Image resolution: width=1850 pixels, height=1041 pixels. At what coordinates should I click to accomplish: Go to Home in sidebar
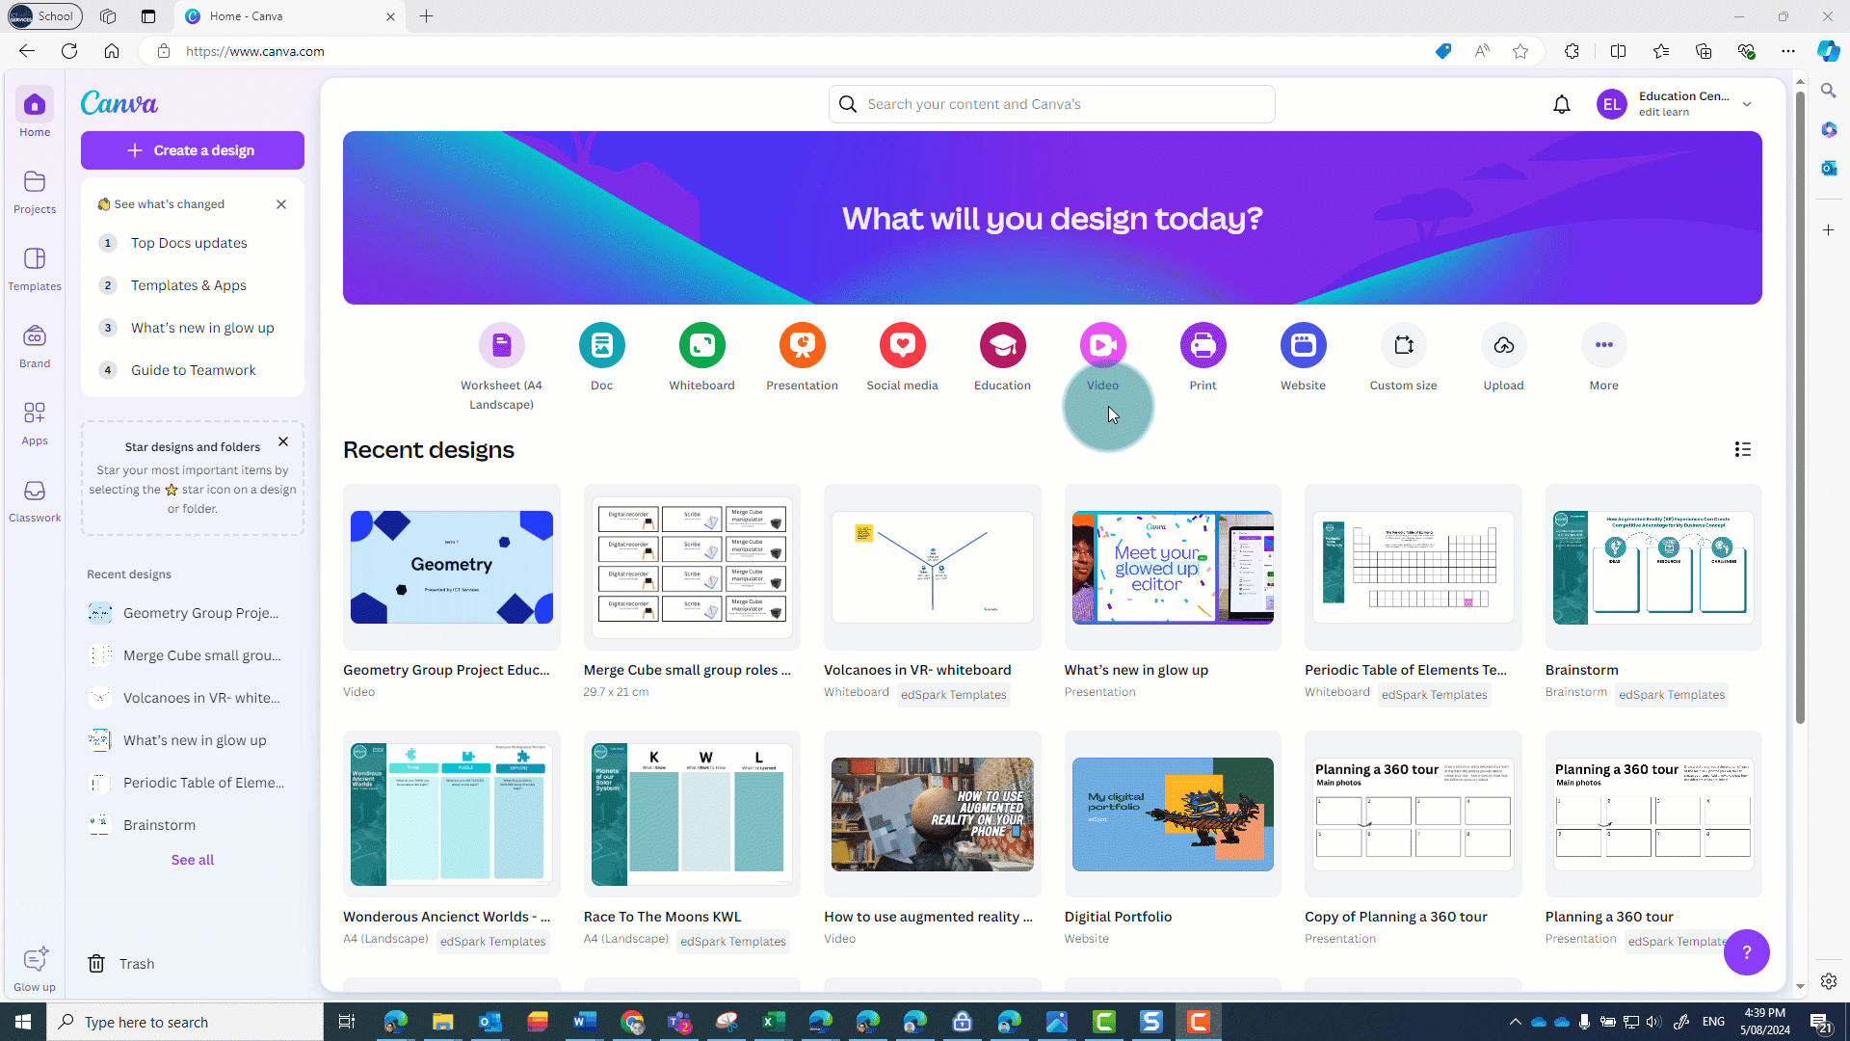pos(35,114)
